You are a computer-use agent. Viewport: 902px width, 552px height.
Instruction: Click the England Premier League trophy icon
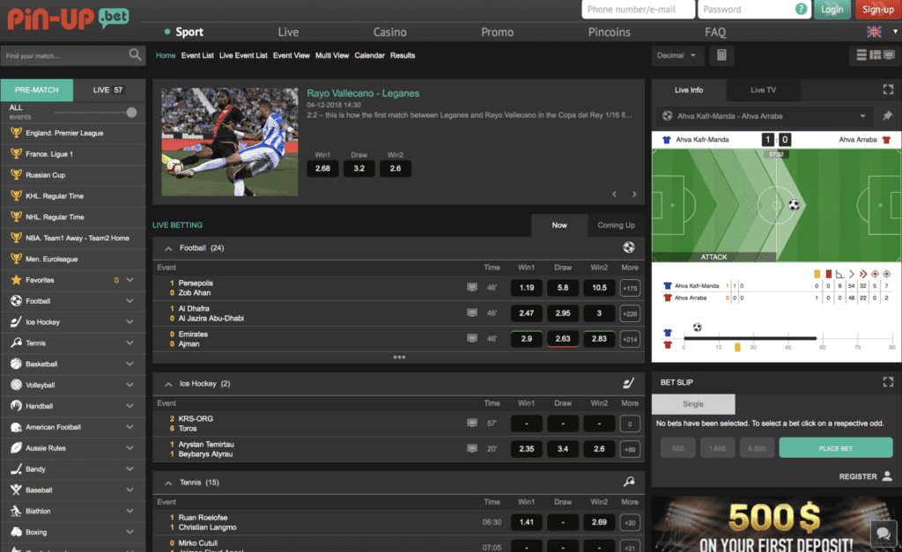pyautogui.click(x=16, y=133)
